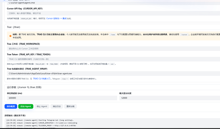
Task: Click the Trae Token input field
Action: tap(114, 59)
